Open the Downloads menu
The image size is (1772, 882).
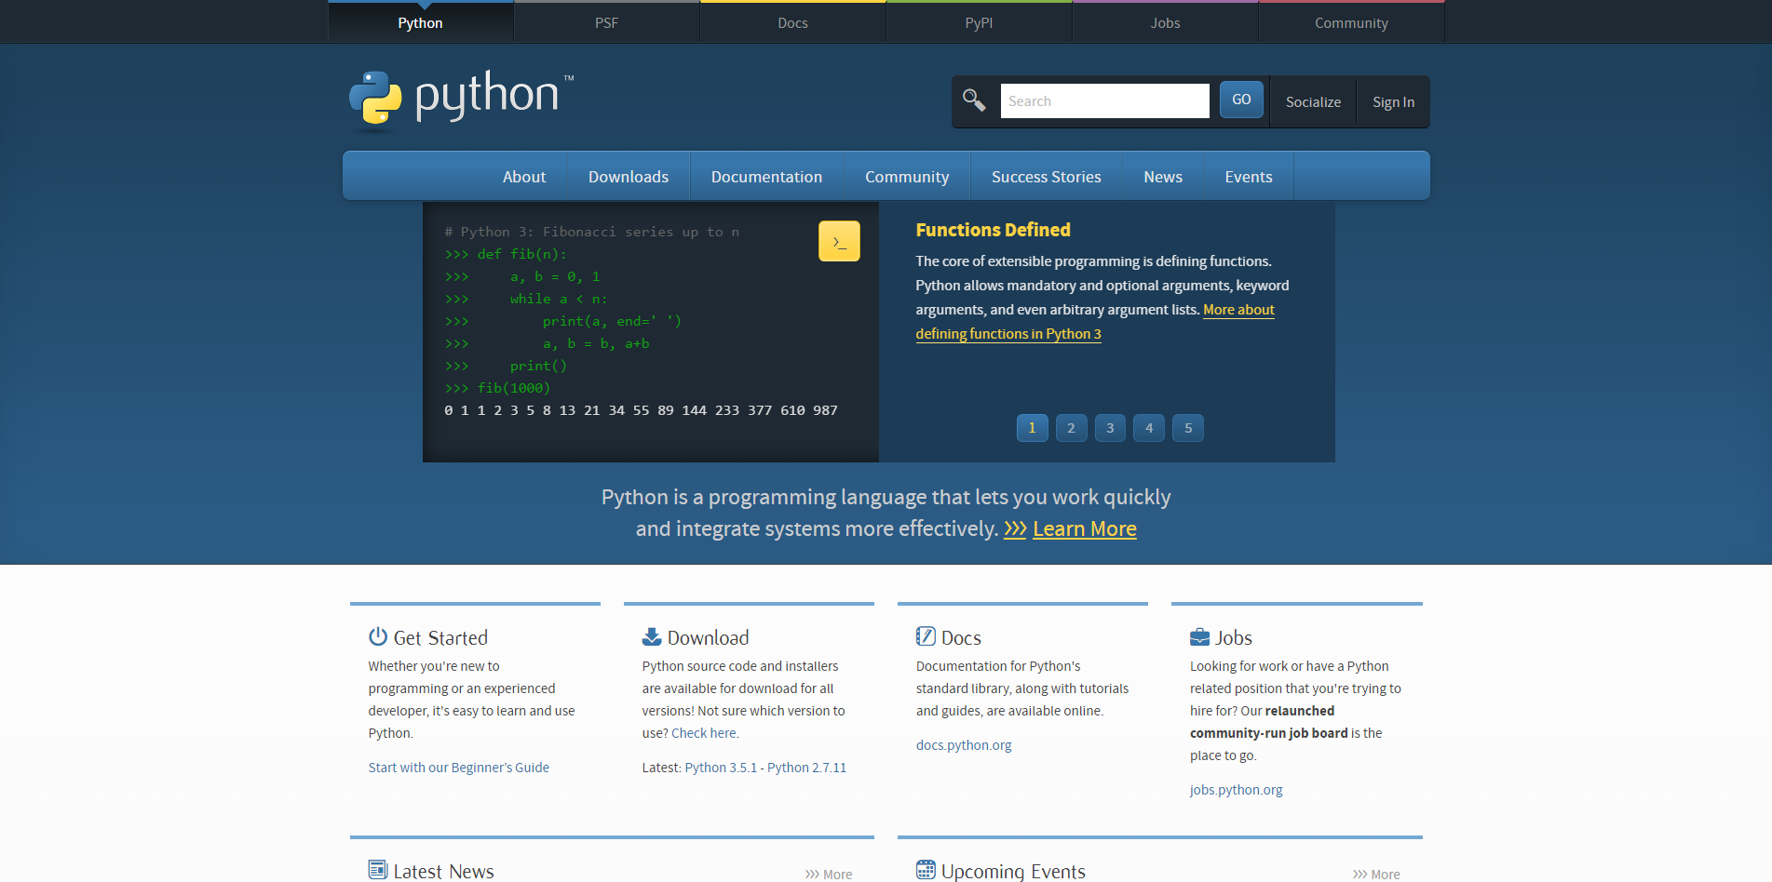pos(629,177)
